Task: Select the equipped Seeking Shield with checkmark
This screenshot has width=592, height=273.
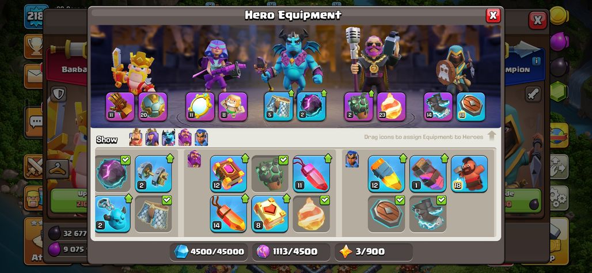Action: tap(386, 214)
